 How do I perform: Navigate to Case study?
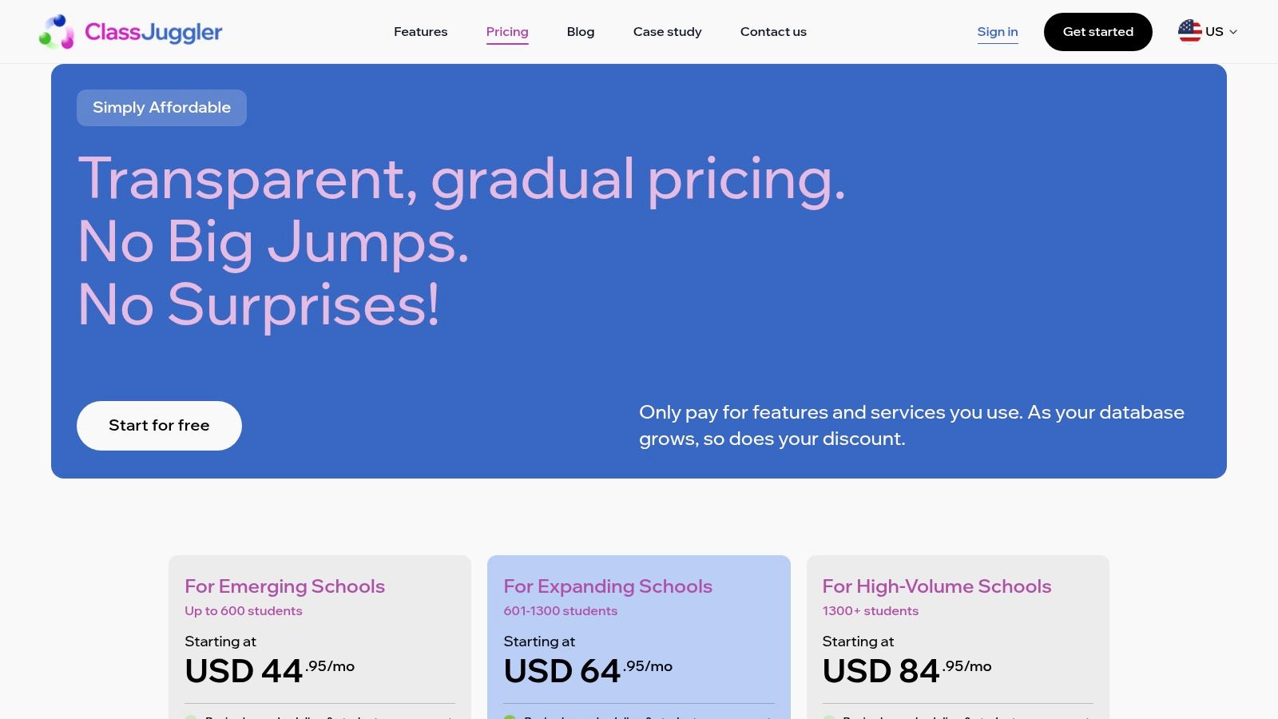pyautogui.click(x=667, y=32)
